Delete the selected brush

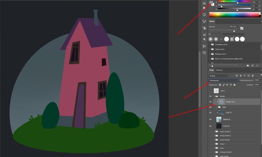258,66
